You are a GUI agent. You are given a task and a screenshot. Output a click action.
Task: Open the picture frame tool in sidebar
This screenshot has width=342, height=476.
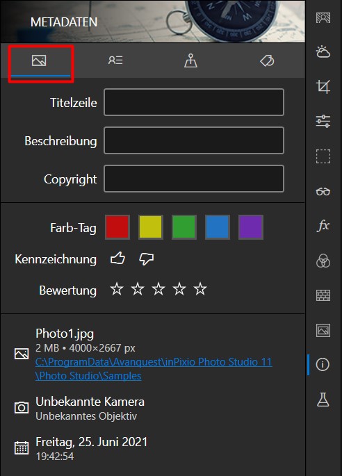(x=323, y=330)
